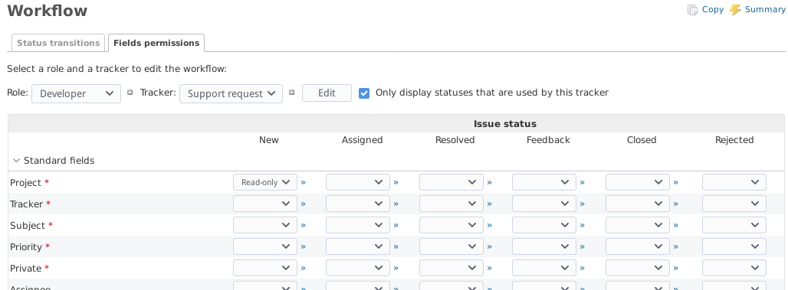Open the Subject permission dropdown for Rejected status

click(734, 225)
